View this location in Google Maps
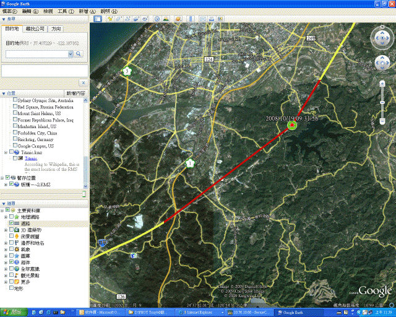This screenshot has height=317, width=396. point(220,19)
